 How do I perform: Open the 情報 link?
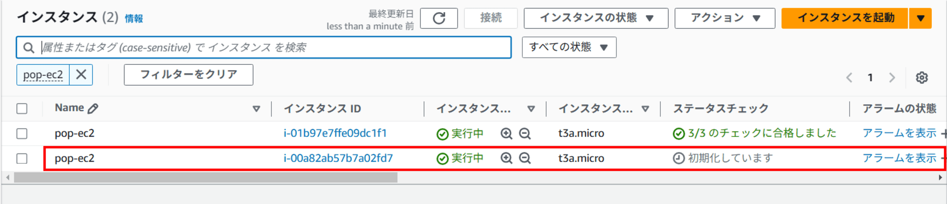(x=134, y=18)
